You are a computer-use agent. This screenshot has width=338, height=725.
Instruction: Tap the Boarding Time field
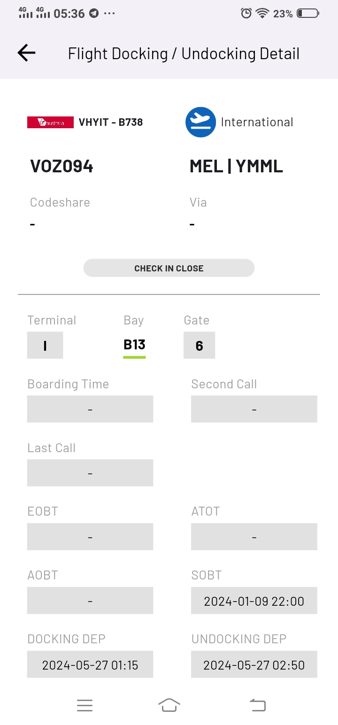point(90,409)
